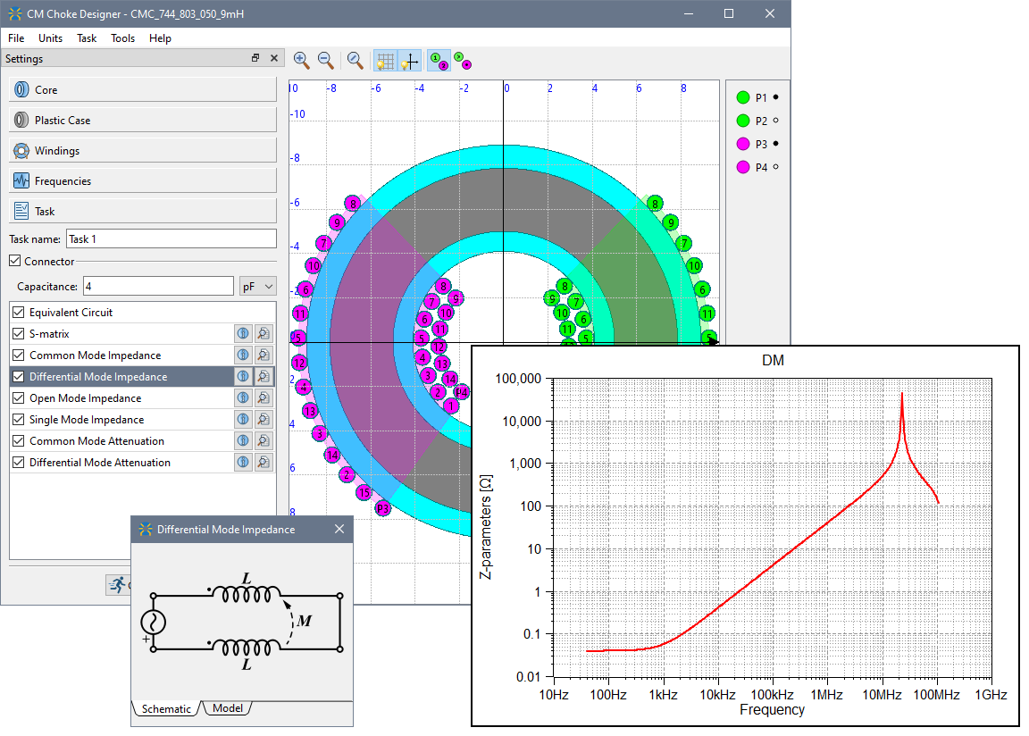The width and height of the screenshot is (1029, 736).
Task: Switch to the Model tab
Action: (228, 708)
